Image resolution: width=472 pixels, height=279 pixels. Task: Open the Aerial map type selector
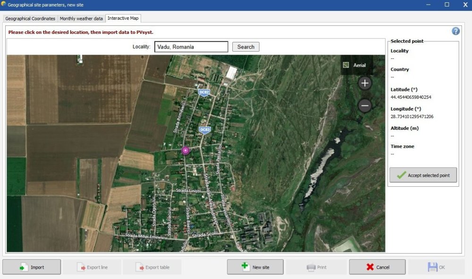(356, 65)
